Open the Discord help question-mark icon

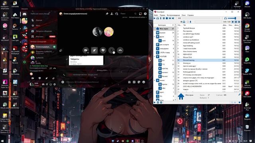point(145,14)
